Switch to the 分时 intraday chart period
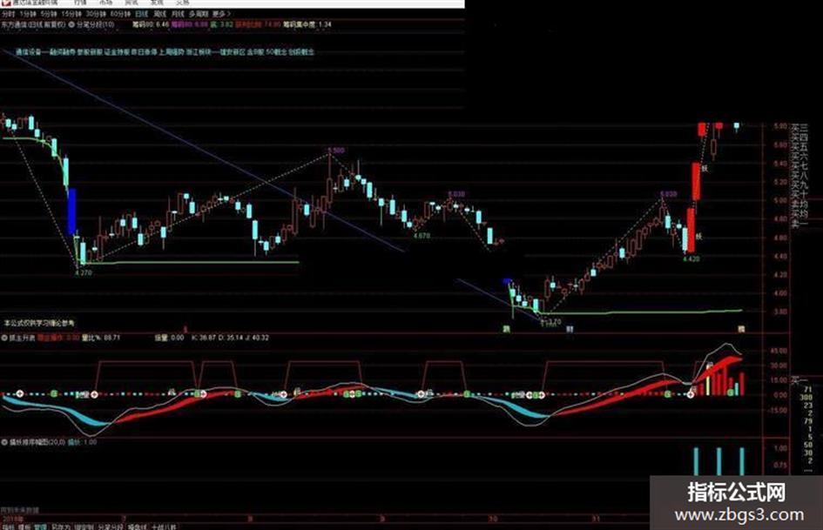This screenshot has height=530, width=823. (8, 14)
